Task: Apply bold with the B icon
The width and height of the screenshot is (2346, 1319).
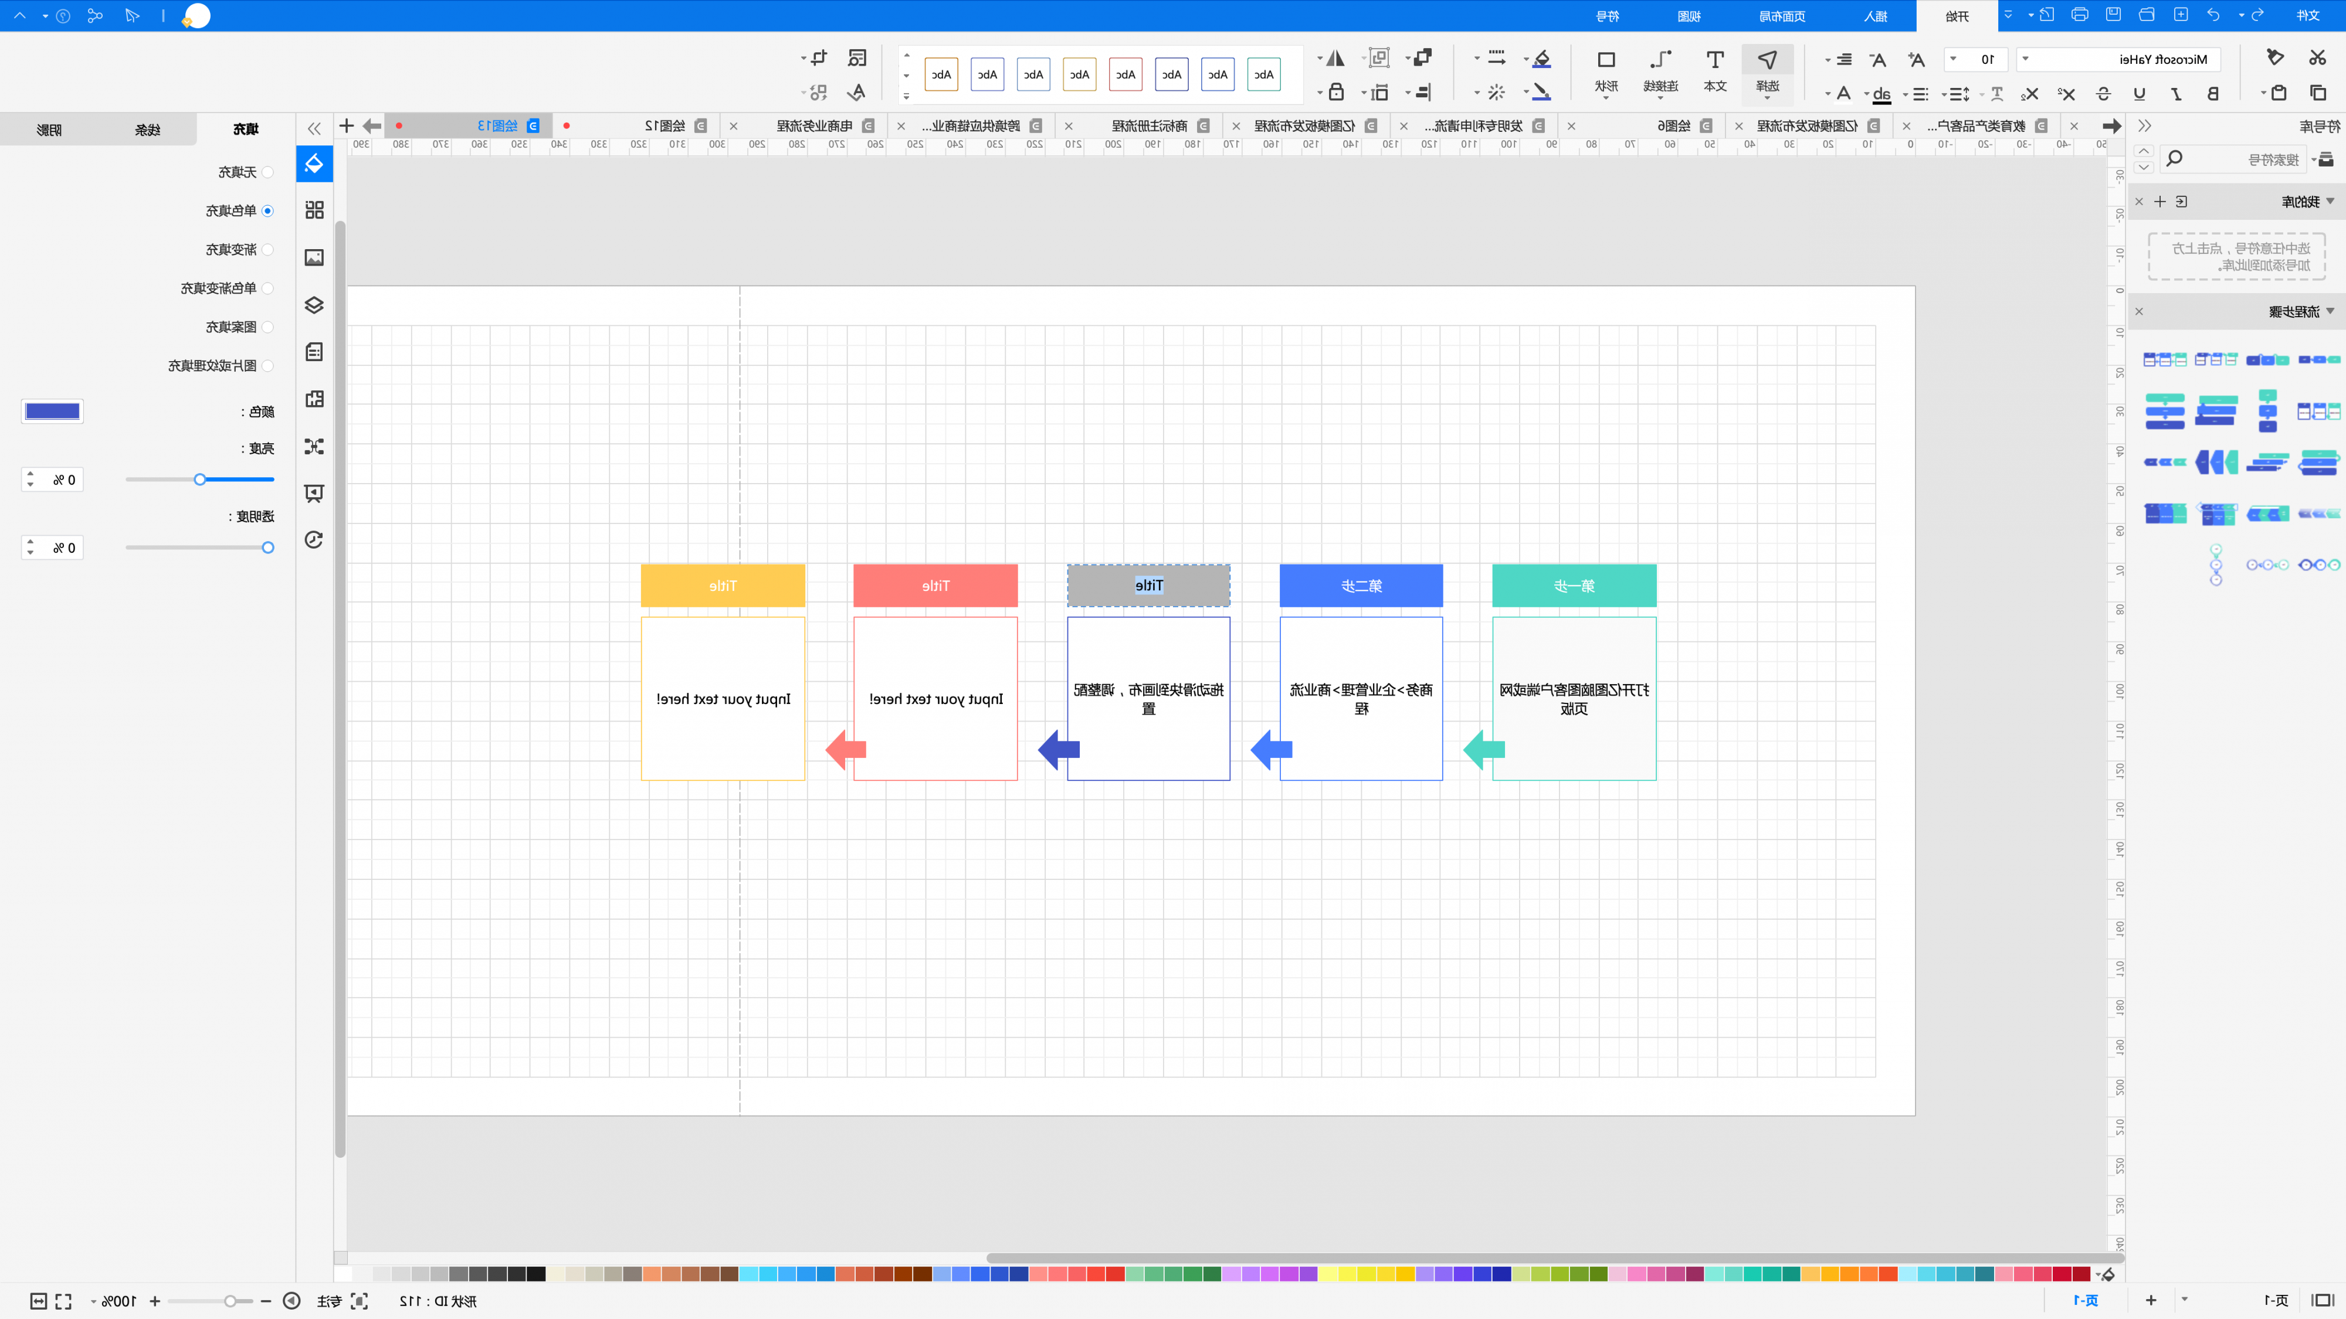Action: tap(2212, 94)
